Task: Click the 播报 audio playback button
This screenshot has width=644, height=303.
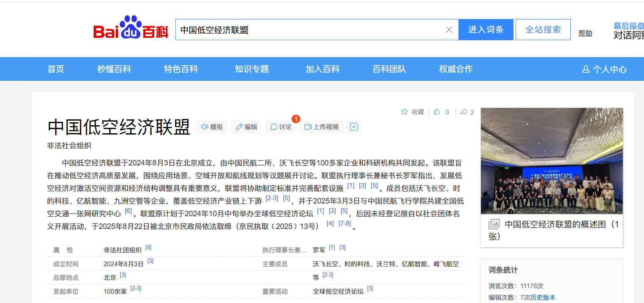Action: tap(212, 127)
